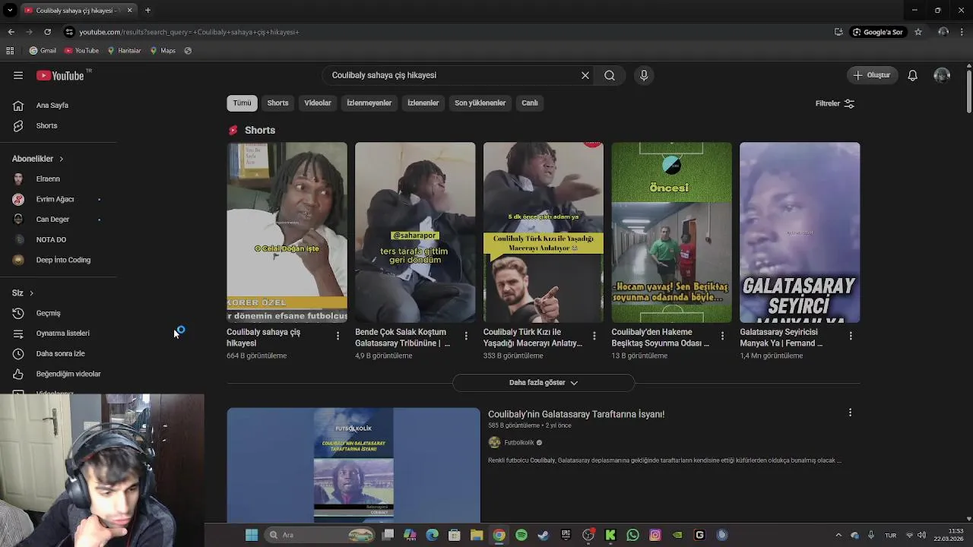Open the Evrim Ağacı channel
The width and height of the screenshot is (973, 547).
55,199
